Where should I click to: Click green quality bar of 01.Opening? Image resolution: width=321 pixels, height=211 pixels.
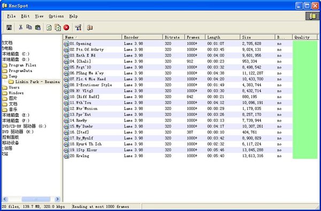click(x=305, y=44)
